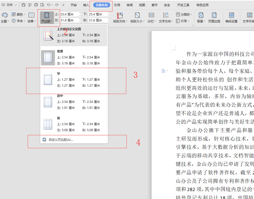Choose the 窄 narrow margin preset

tap(74, 80)
